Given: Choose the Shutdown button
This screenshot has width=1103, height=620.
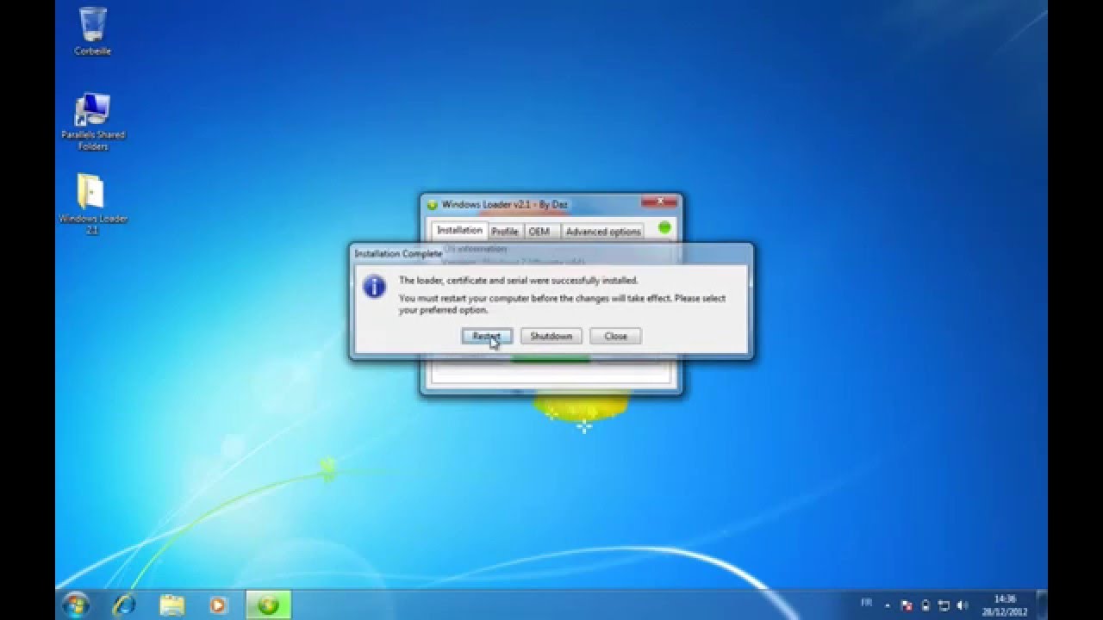Looking at the screenshot, I should point(551,336).
